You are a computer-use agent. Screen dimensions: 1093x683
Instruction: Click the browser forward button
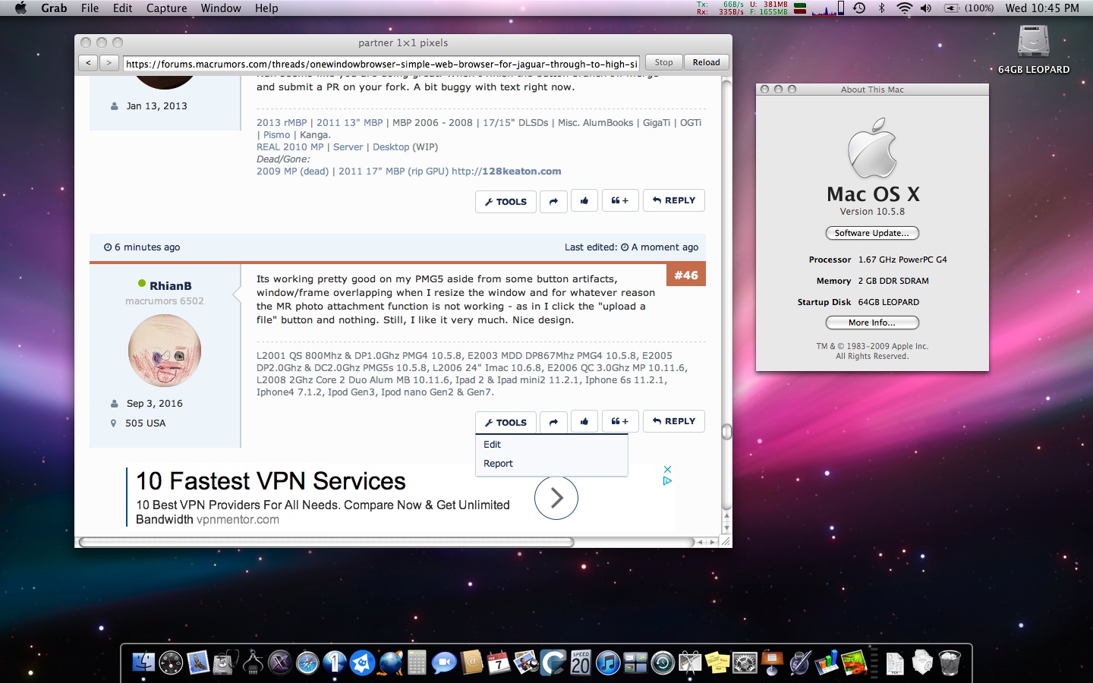click(x=109, y=63)
